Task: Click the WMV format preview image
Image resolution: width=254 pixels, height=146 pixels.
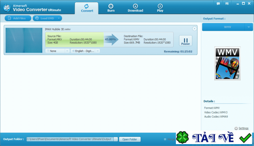Action: pos(227,63)
